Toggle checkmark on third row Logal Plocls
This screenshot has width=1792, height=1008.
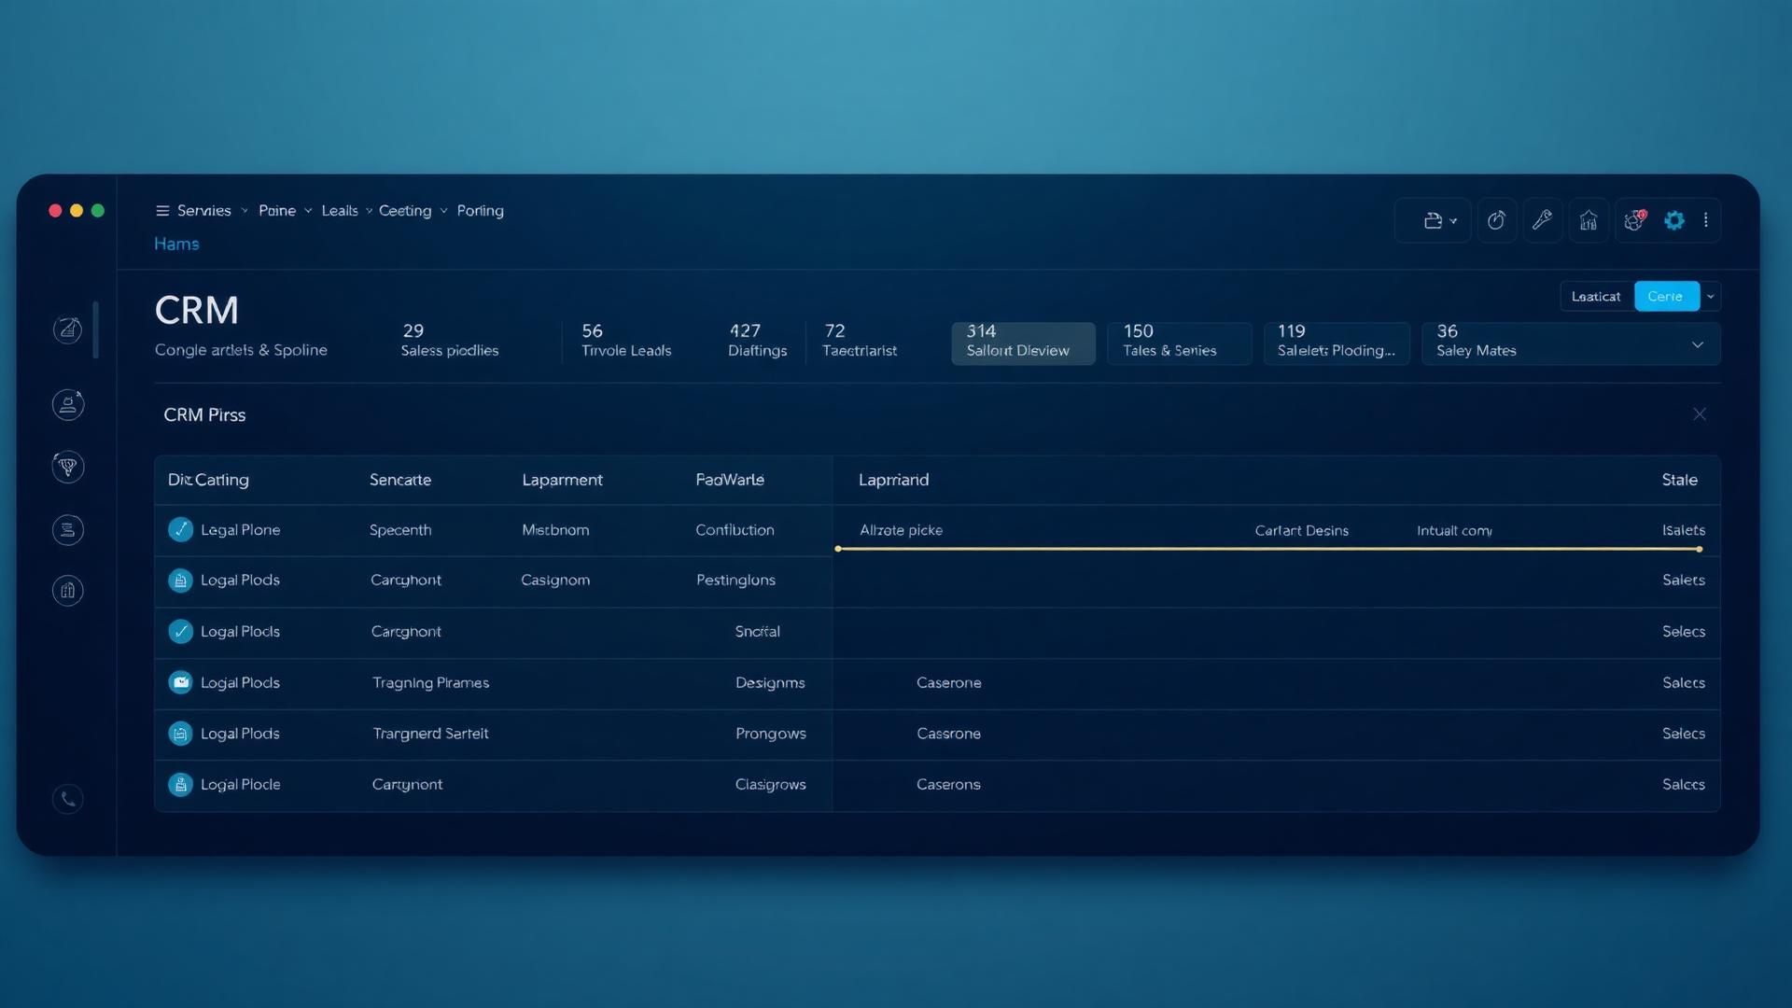pos(180,631)
